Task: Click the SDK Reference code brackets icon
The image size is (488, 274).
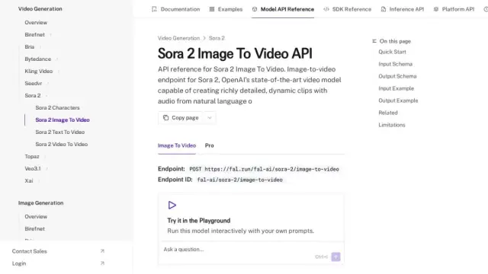Action: coord(326,9)
